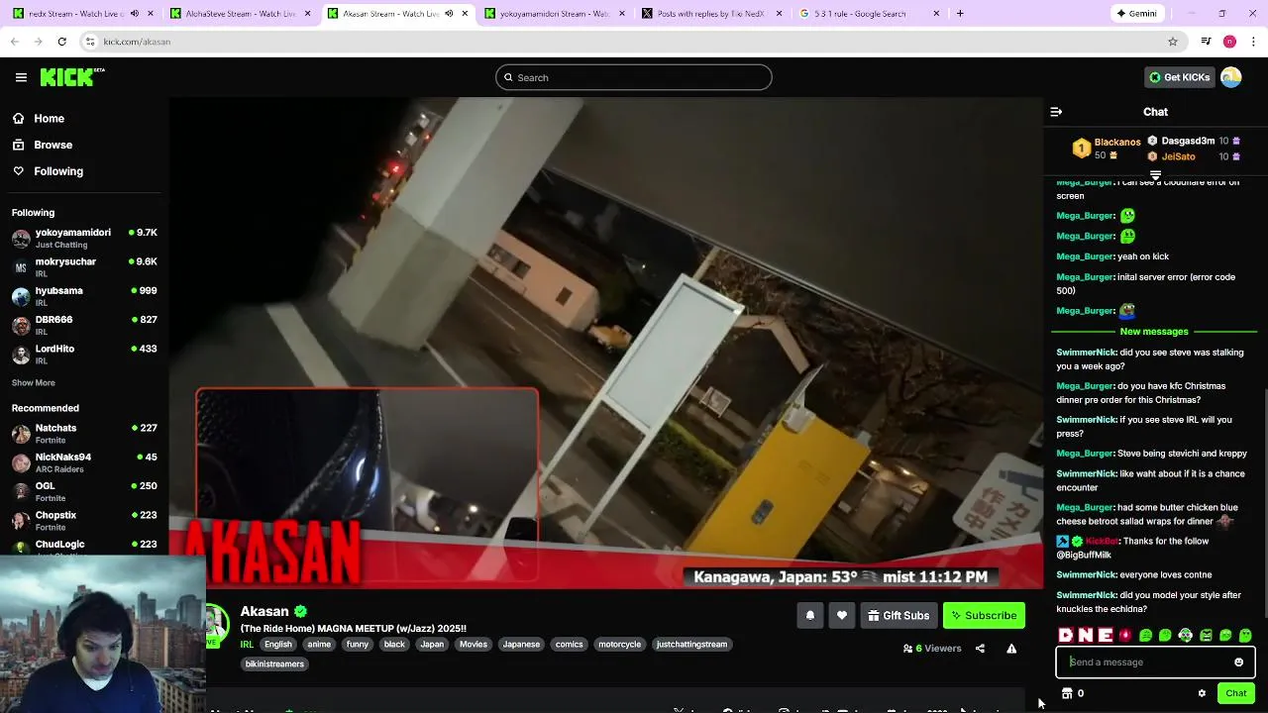Bookmark this page with the star icon
This screenshot has width=1268, height=713.
click(1173, 42)
